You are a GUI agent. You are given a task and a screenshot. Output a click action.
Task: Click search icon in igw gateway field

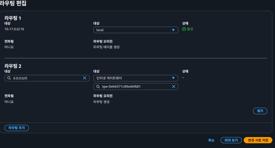tap(98, 87)
